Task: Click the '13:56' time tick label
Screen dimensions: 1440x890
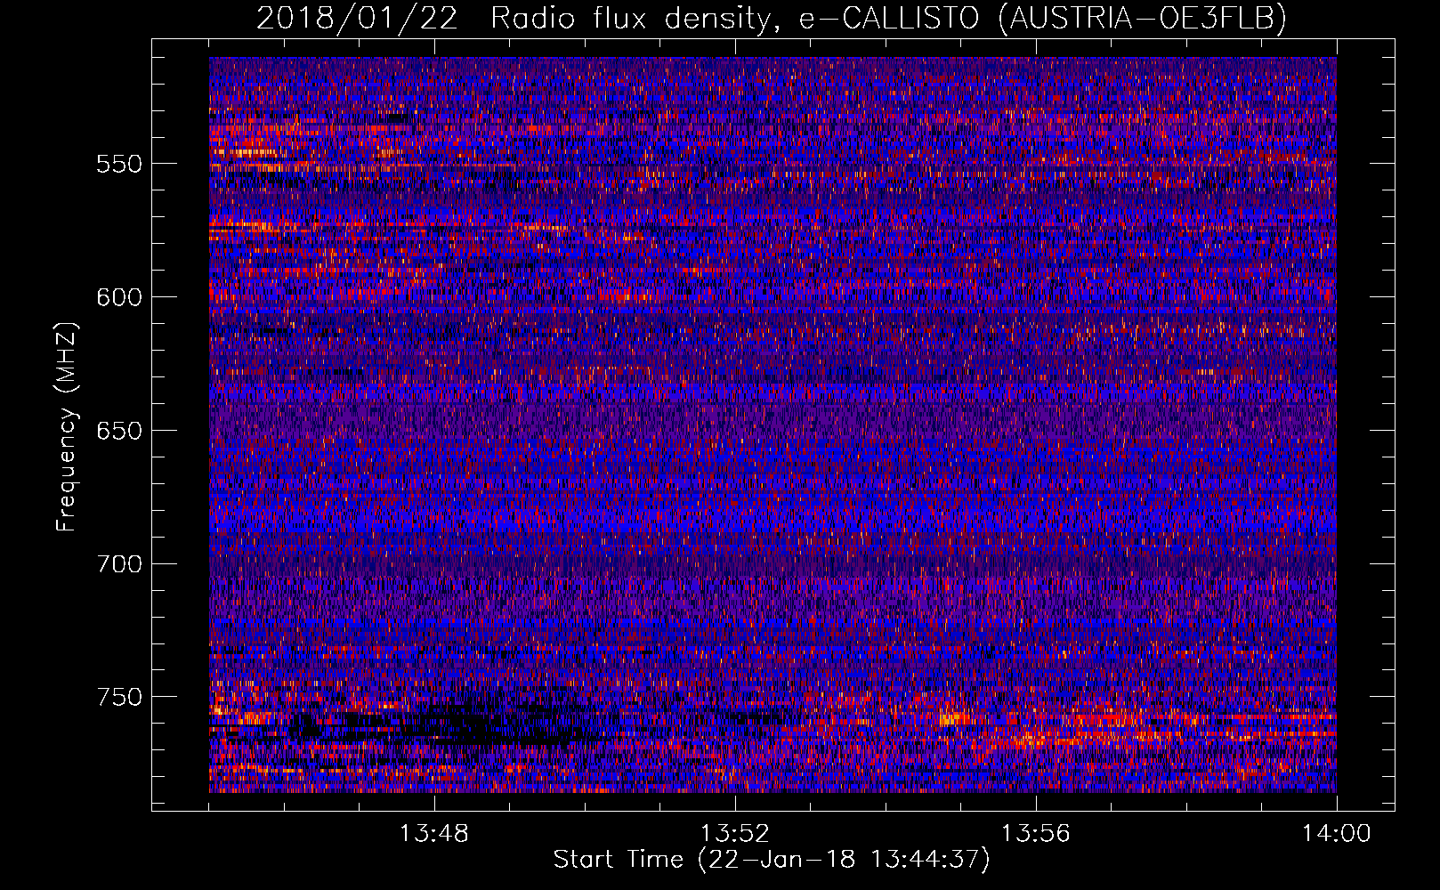Action: 1036,834
